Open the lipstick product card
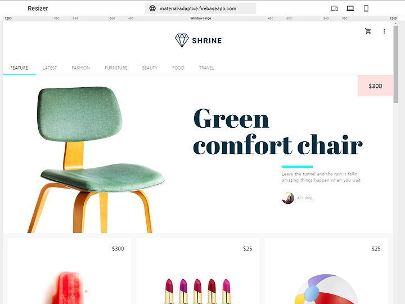 198,271
